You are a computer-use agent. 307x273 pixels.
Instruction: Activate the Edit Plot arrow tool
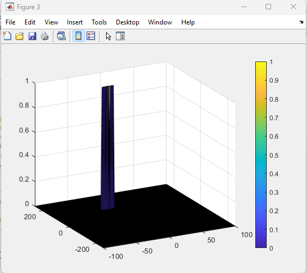[x=108, y=36]
